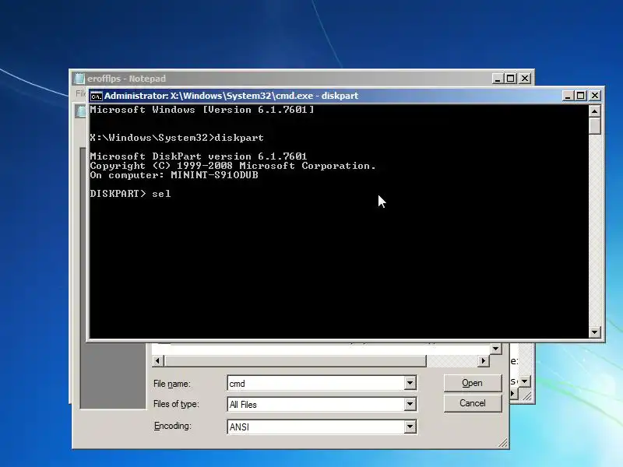Image resolution: width=623 pixels, height=467 pixels.
Task: Click the X:\Windows\System32>diskpart line
Action: (177, 138)
